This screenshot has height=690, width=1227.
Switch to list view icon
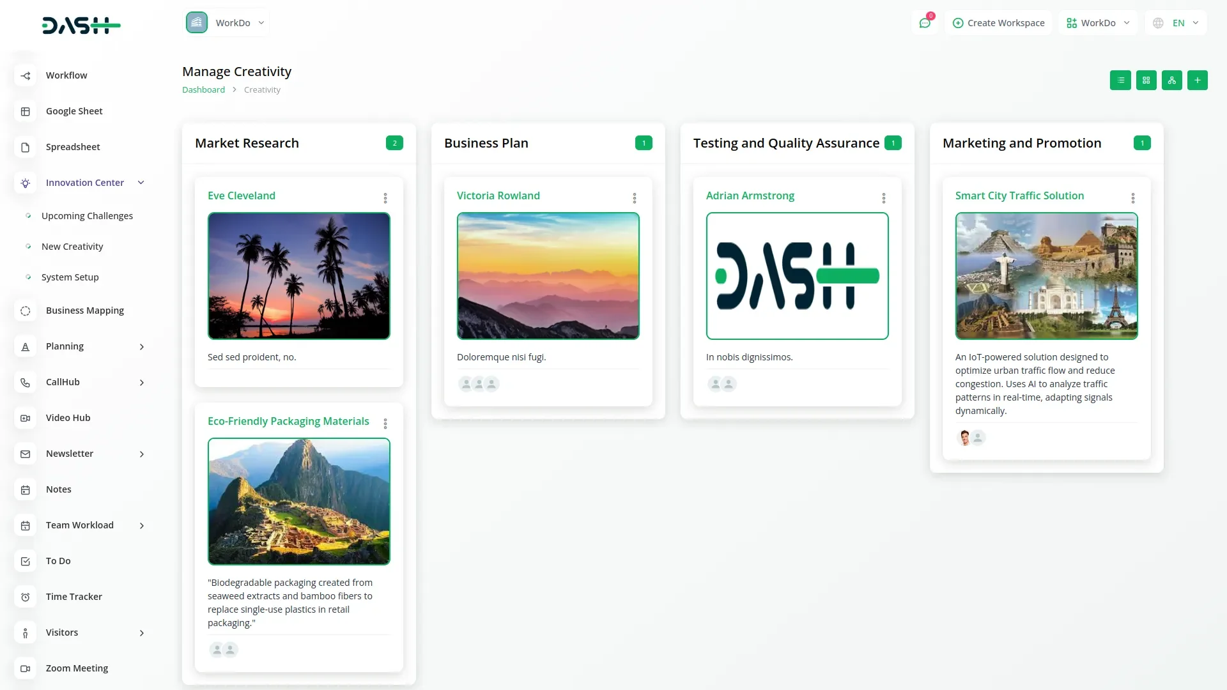pos(1120,80)
